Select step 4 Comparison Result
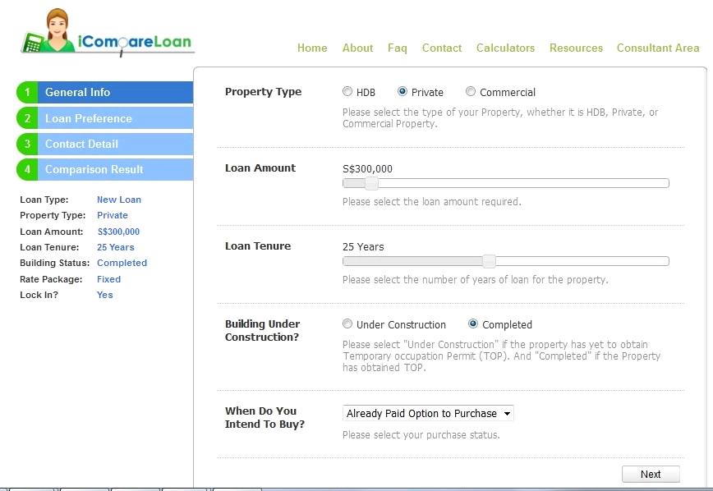Image resolution: width=713 pixels, height=491 pixels. 104,169
